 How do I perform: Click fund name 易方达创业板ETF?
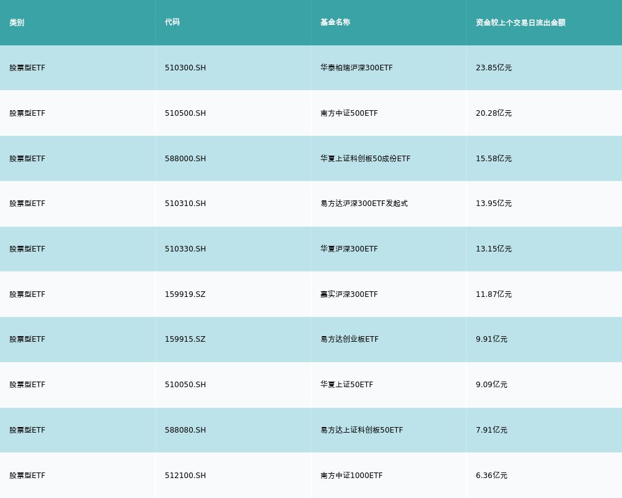coord(350,339)
